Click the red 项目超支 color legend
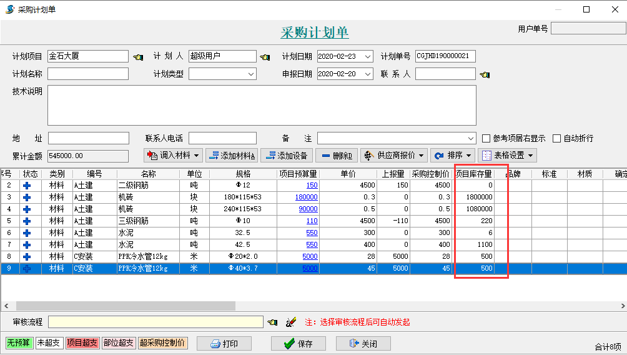Viewport: 627px width, 355px height. pos(82,343)
